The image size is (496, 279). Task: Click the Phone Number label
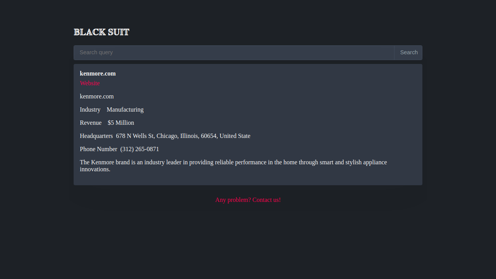pos(98,149)
